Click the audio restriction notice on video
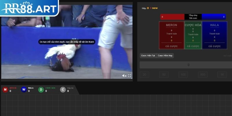The width and height of the screenshot is (232, 116). tap(67, 42)
